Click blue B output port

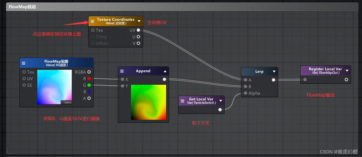tap(89, 92)
